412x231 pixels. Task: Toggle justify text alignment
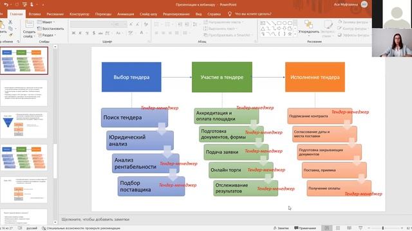[x=177, y=33]
